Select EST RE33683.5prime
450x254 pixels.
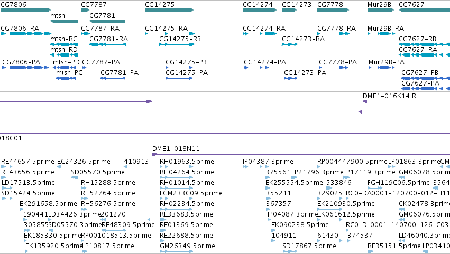186,214
